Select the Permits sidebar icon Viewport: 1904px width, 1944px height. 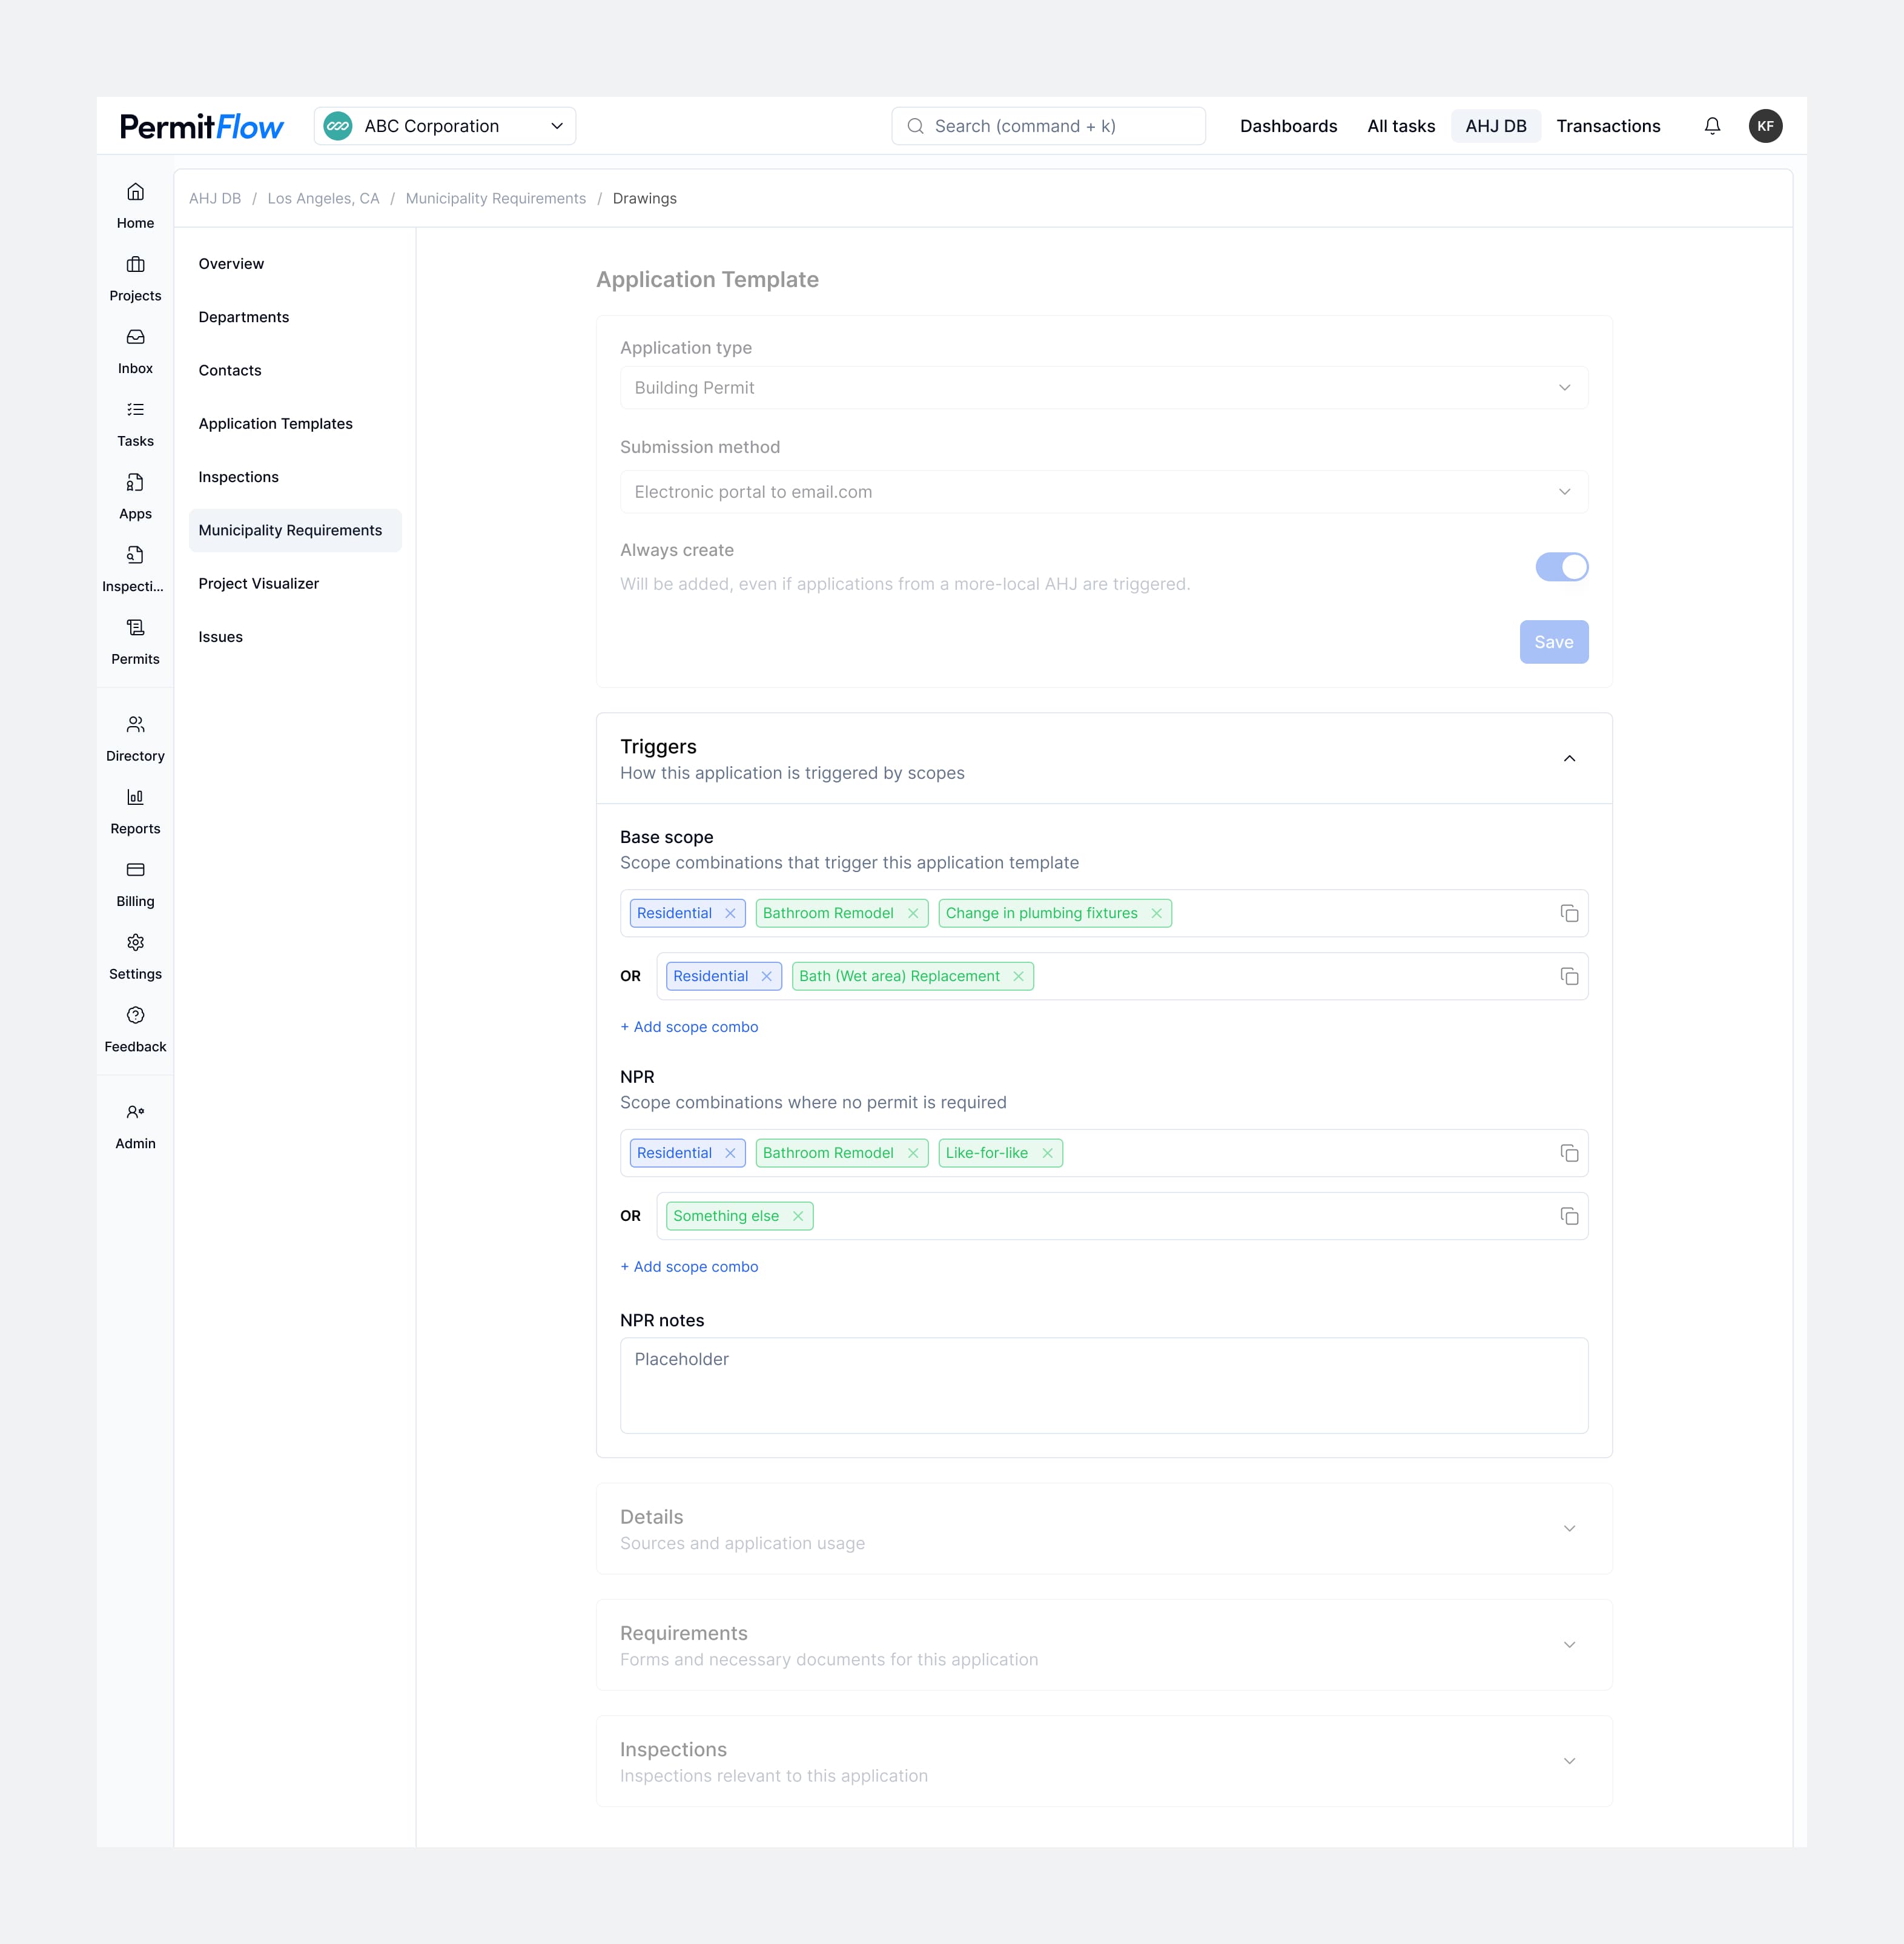[x=135, y=642]
